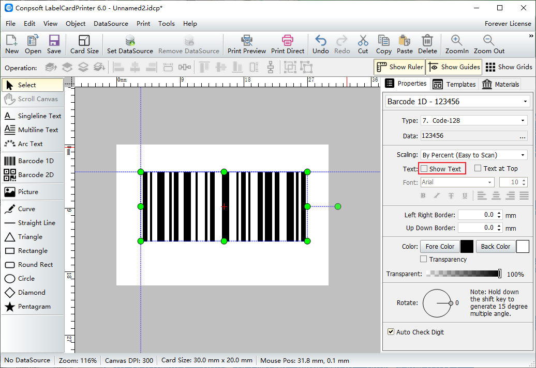Paste from clipboard
This screenshot has height=368, width=536.
405,44
